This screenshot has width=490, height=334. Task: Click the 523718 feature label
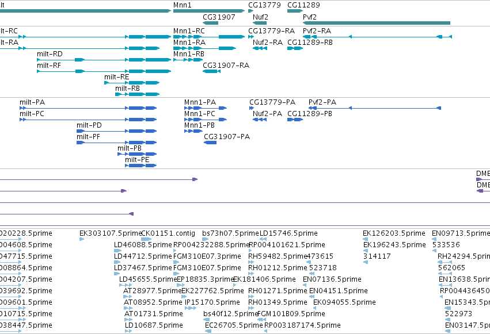tap(323, 268)
